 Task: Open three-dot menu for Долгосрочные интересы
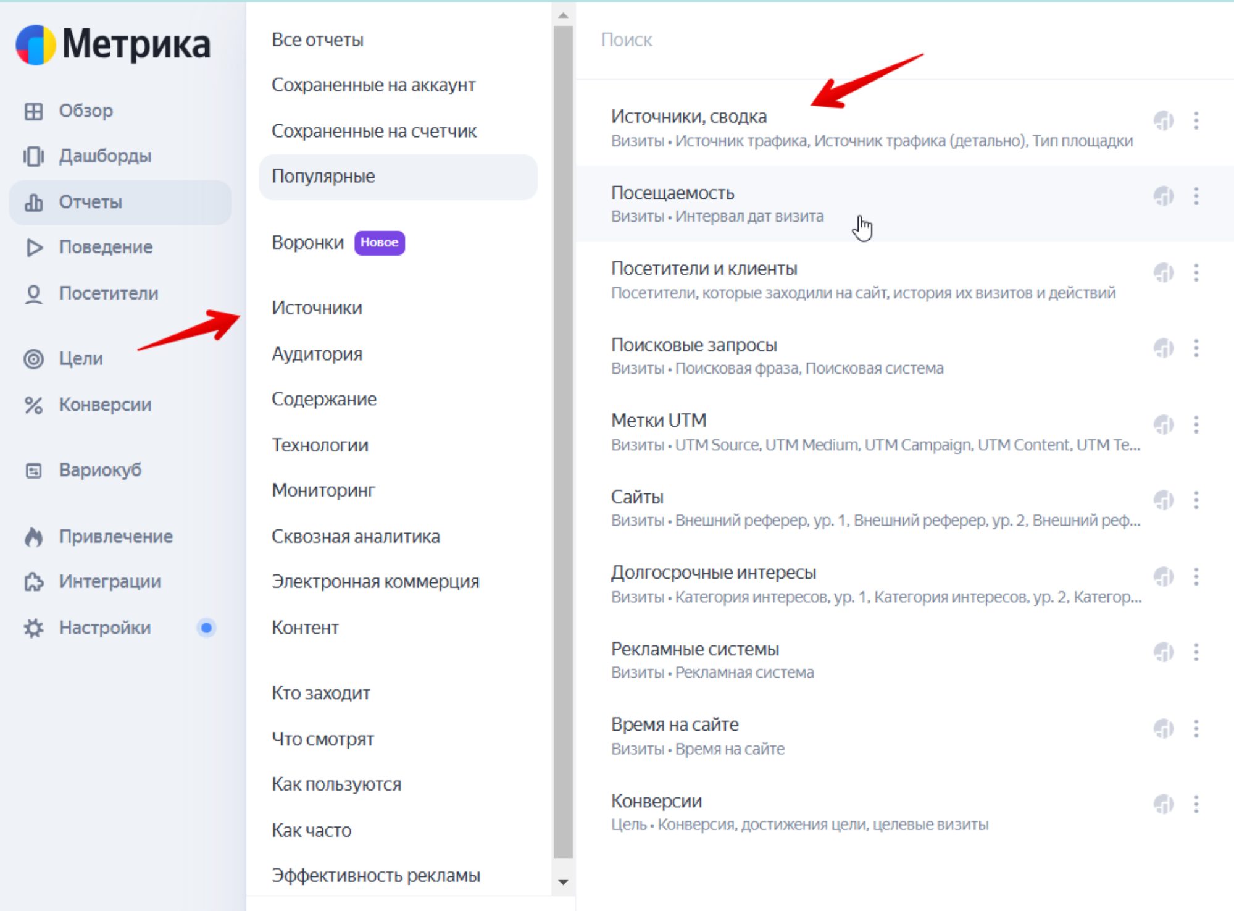[x=1196, y=576]
